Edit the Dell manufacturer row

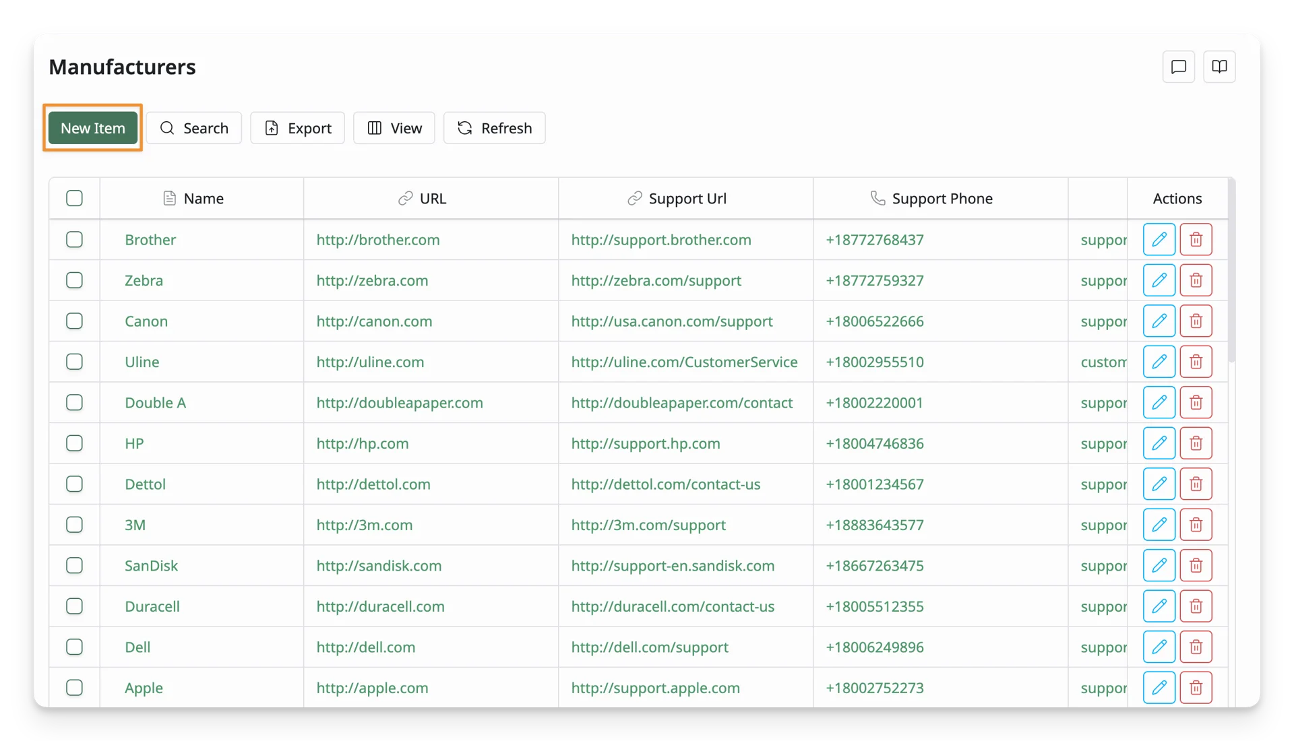click(1159, 647)
